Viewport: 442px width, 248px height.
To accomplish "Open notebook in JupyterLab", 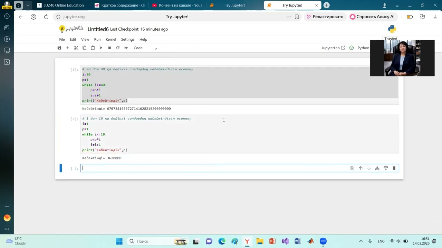I will [x=333, y=48].
